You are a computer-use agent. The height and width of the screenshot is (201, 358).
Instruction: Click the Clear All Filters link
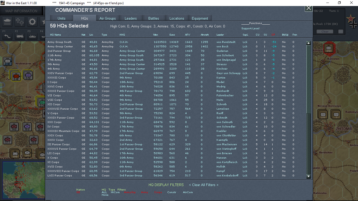(x=204, y=185)
